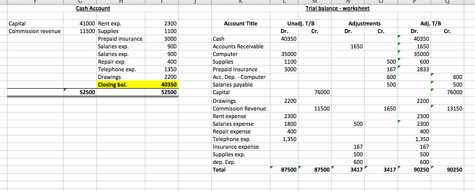Click the 'Prepaid Insurance' row label in trial balance

[x=240, y=69]
